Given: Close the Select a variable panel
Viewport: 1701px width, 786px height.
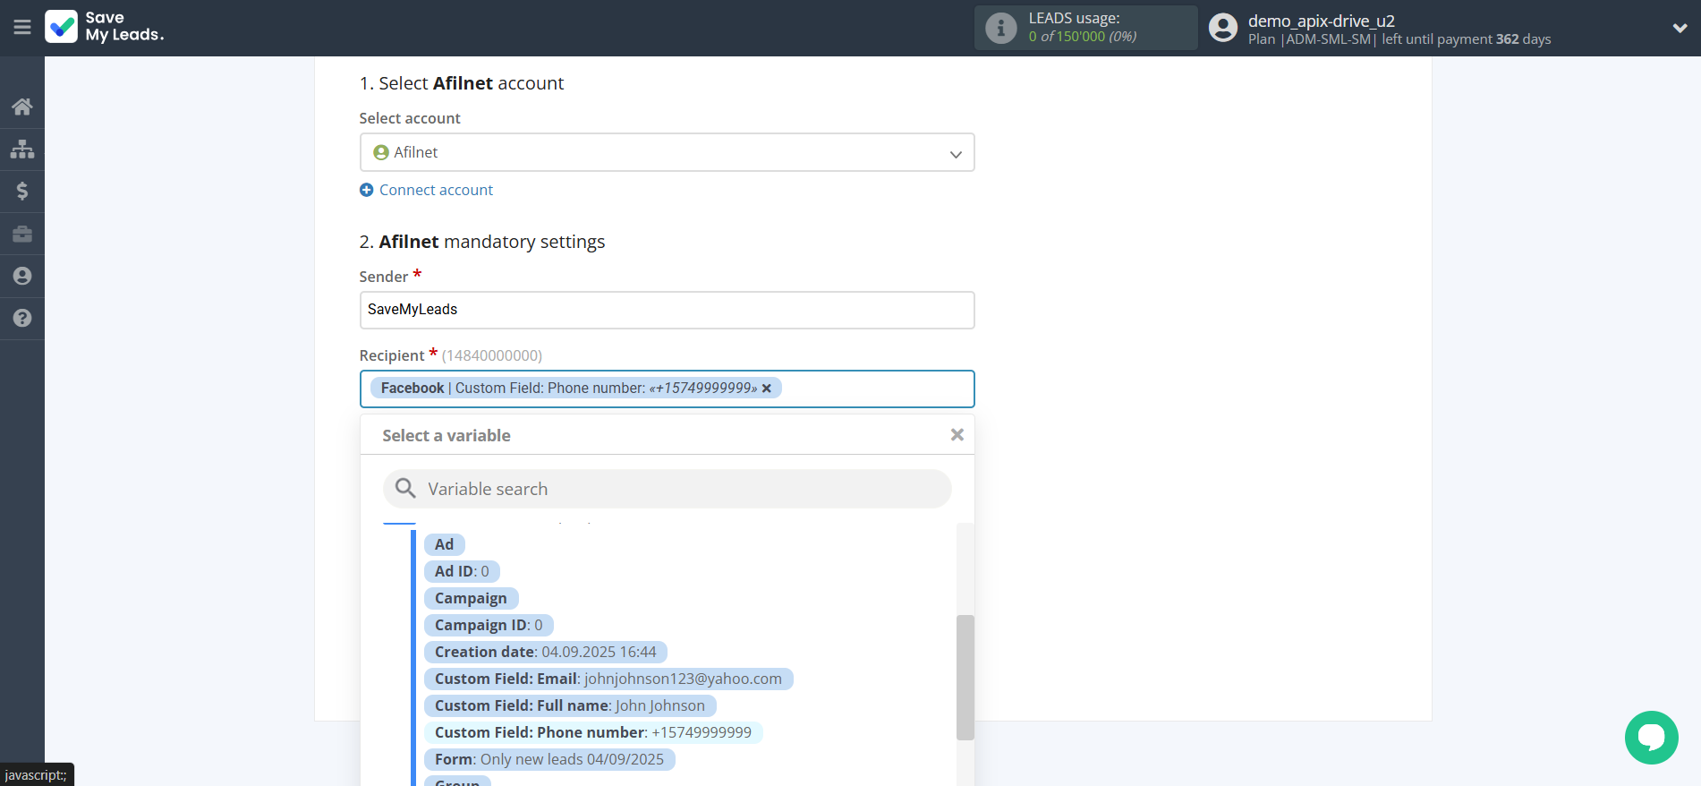Looking at the screenshot, I should point(957,435).
